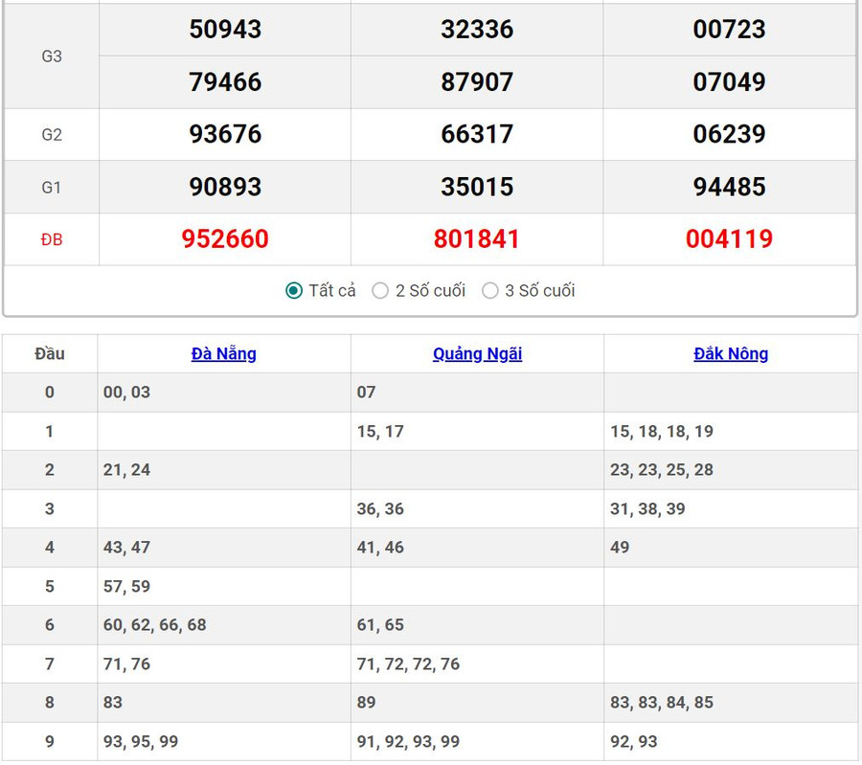This screenshot has width=862, height=765.
Task: Click the Đắk Nông link
Action: point(731,354)
